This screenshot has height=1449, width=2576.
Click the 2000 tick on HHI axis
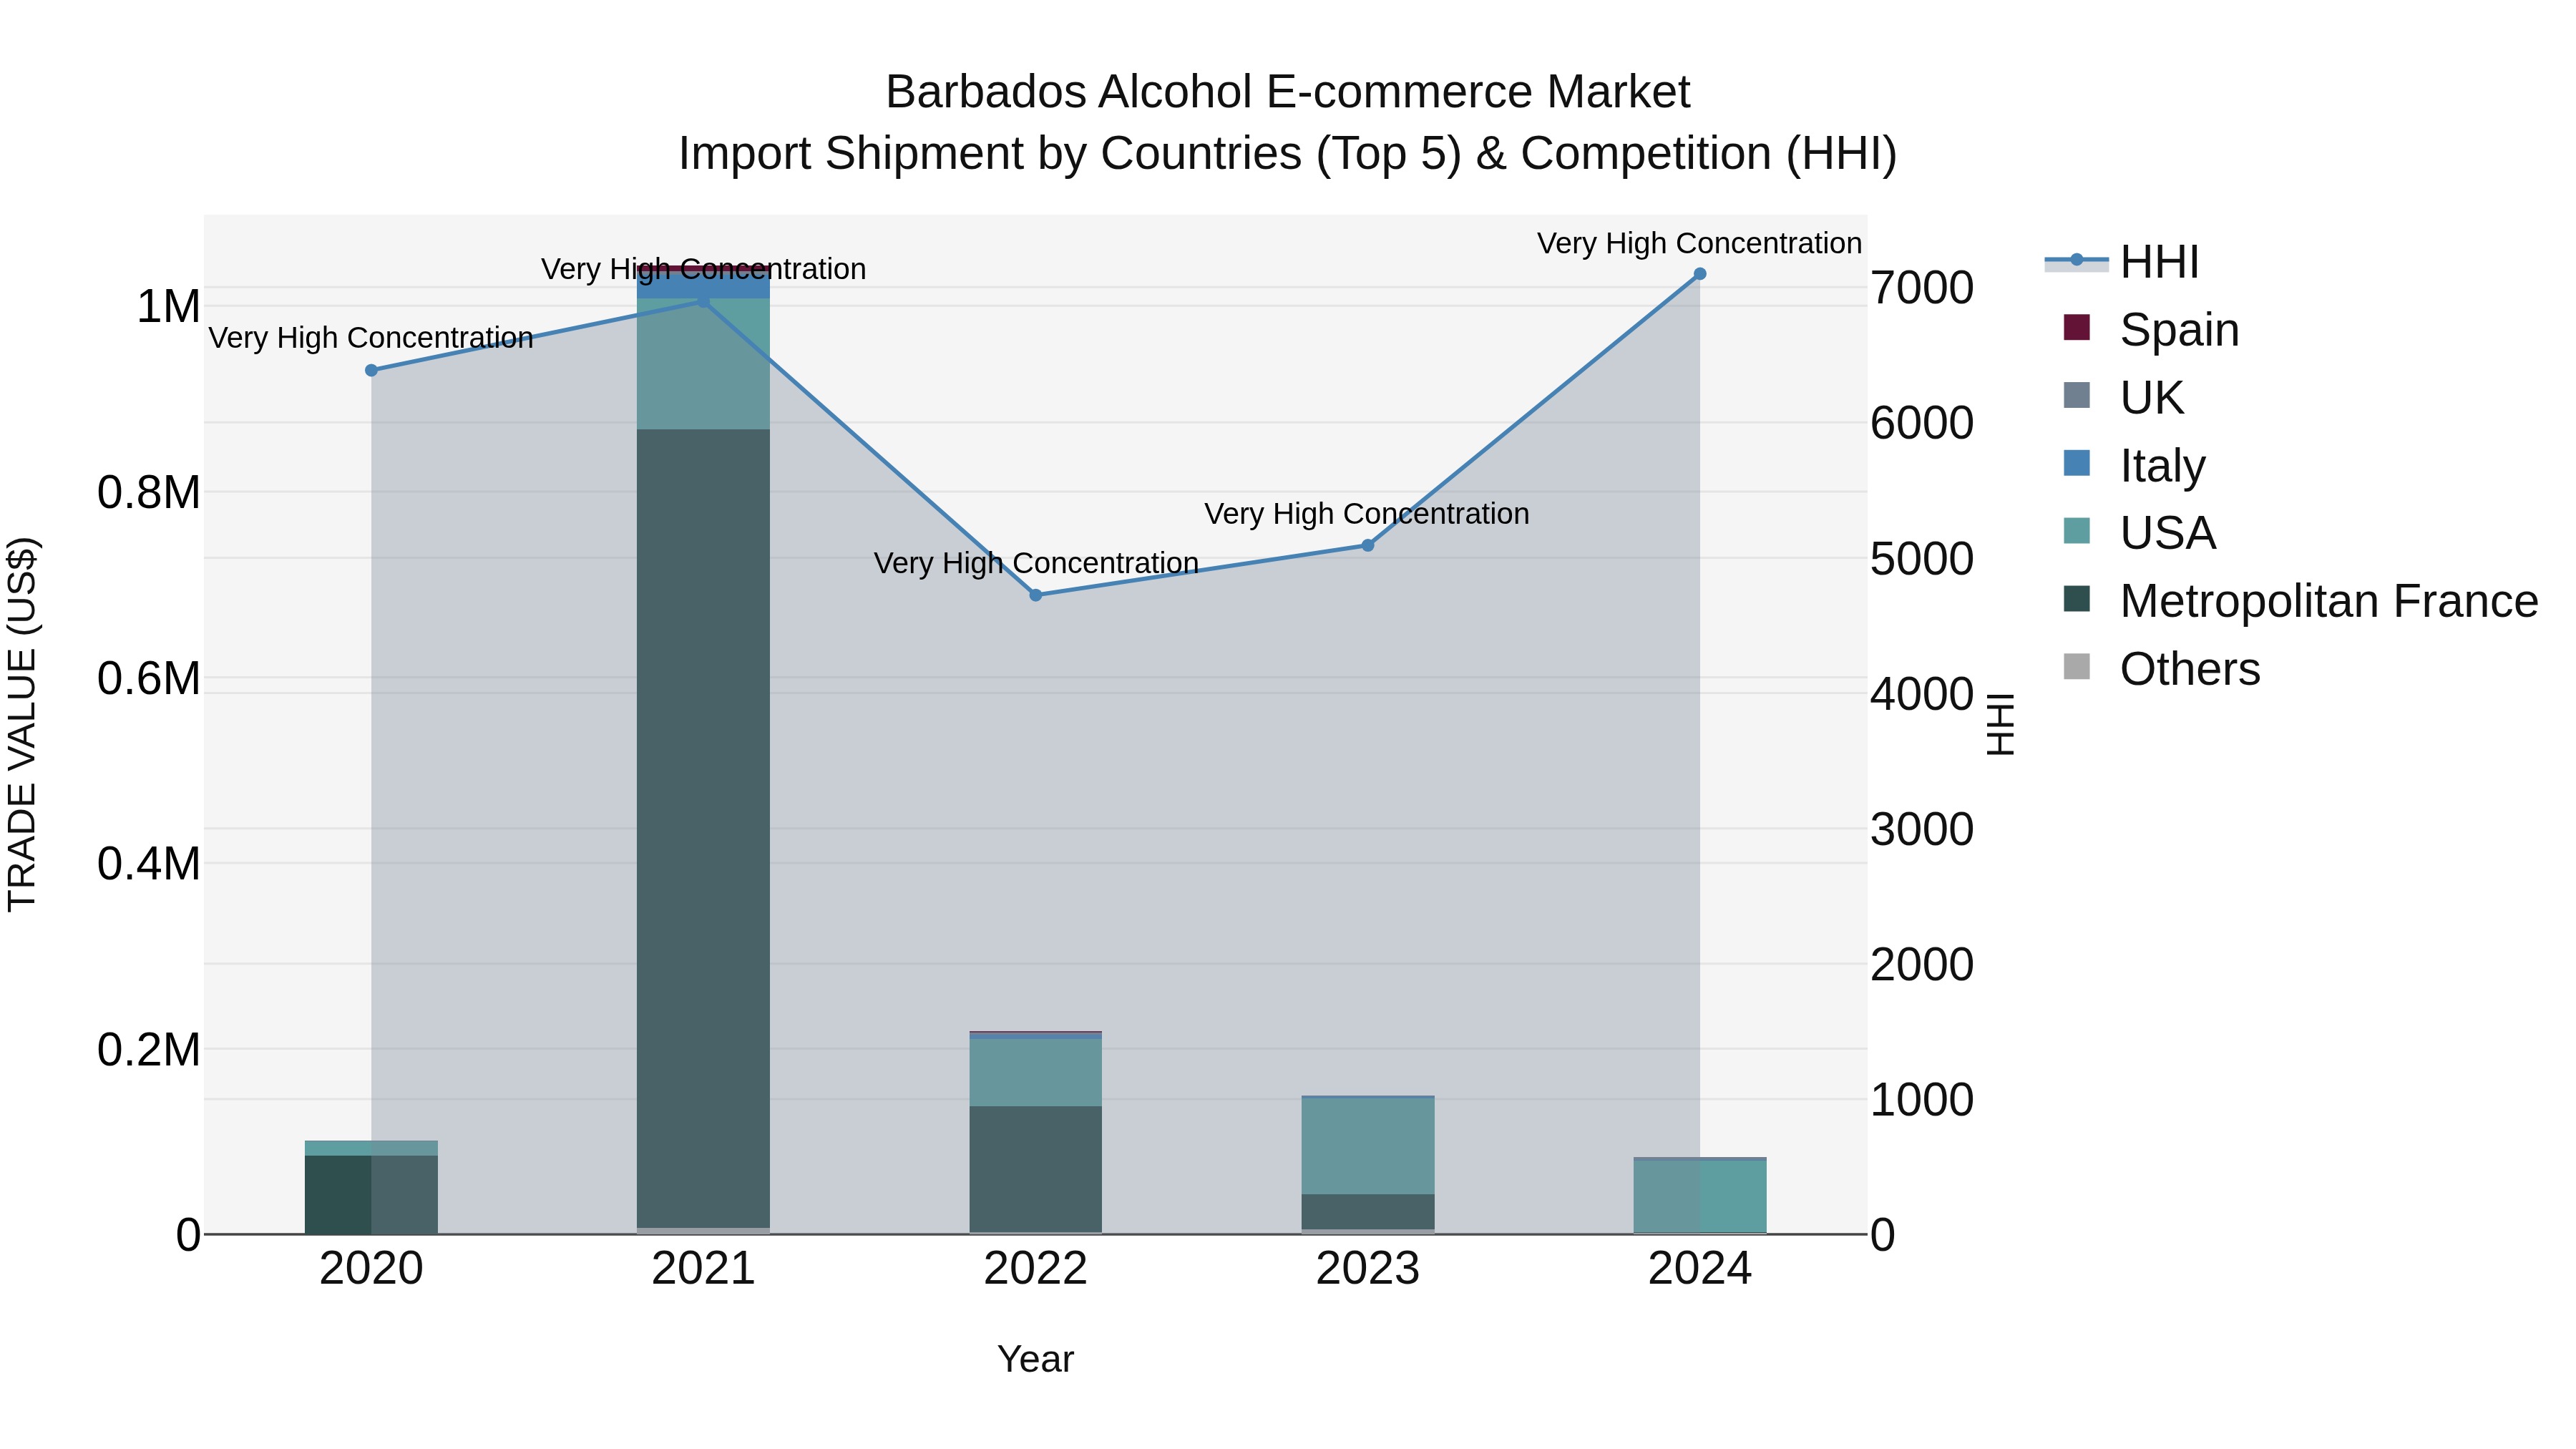tap(1922, 964)
